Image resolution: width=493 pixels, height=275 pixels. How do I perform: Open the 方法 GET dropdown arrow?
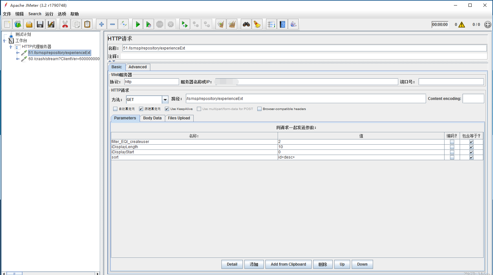click(x=165, y=100)
